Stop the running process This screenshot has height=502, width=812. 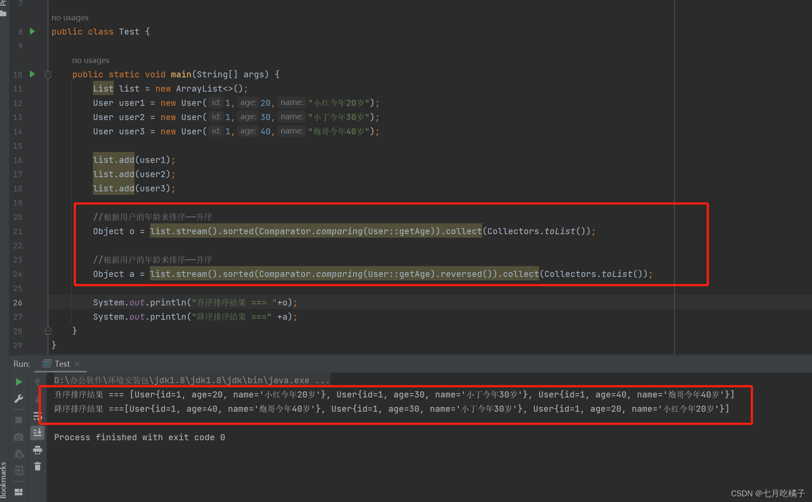coord(19,420)
